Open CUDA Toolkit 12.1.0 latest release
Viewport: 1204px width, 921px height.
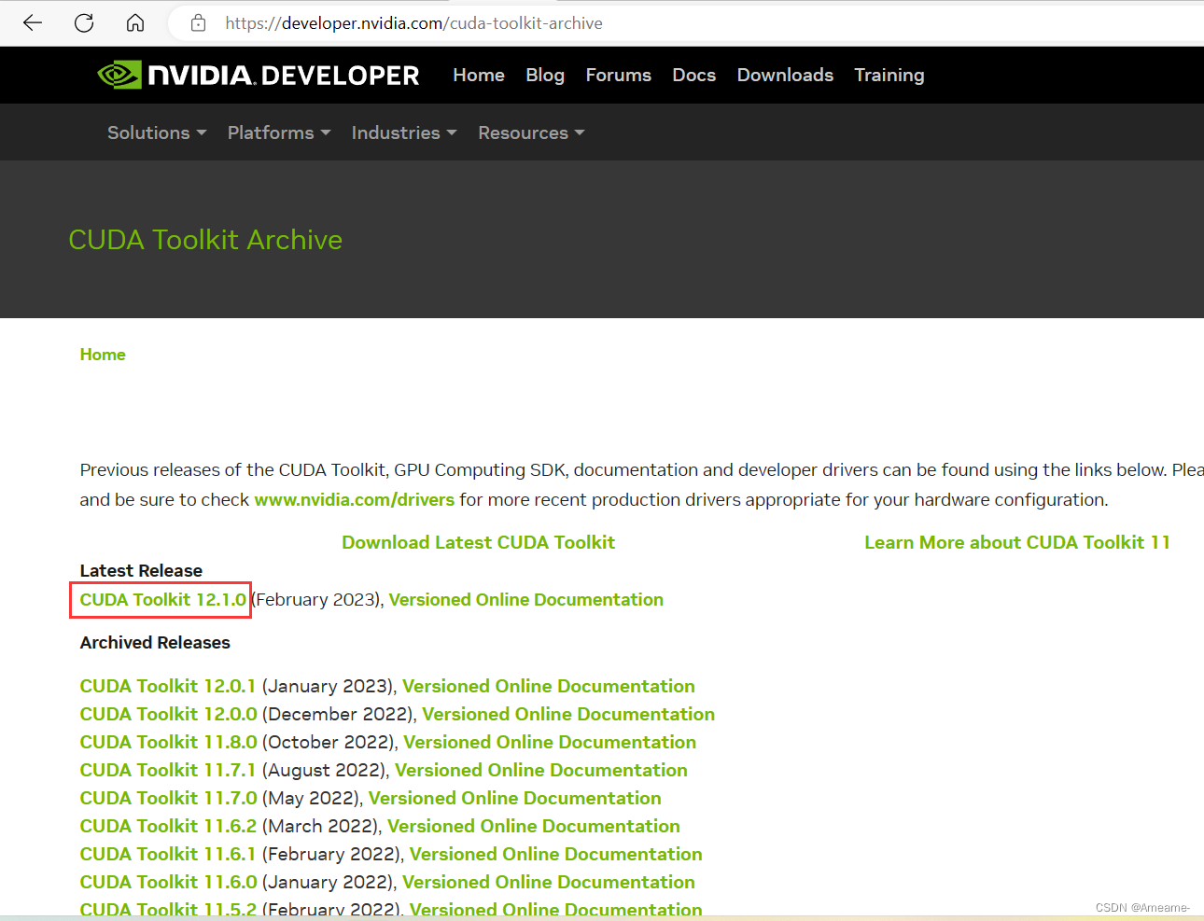[159, 599]
